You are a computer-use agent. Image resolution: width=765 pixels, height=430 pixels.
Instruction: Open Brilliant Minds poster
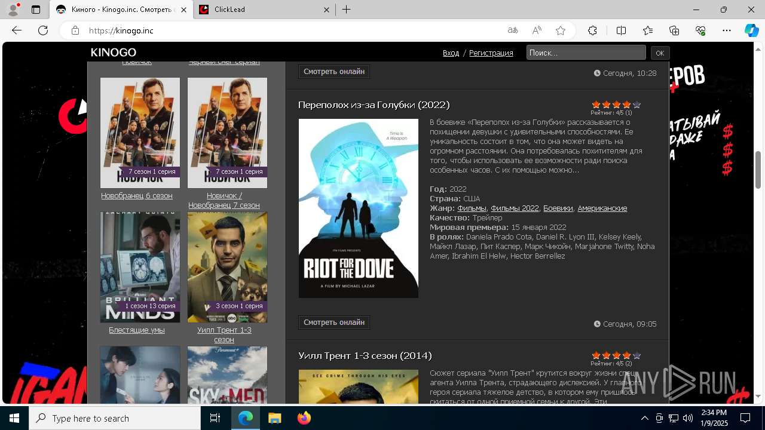tap(140, 267)
